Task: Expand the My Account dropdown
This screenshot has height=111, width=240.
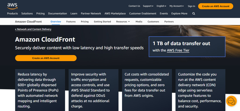Action: click(177, 6)
